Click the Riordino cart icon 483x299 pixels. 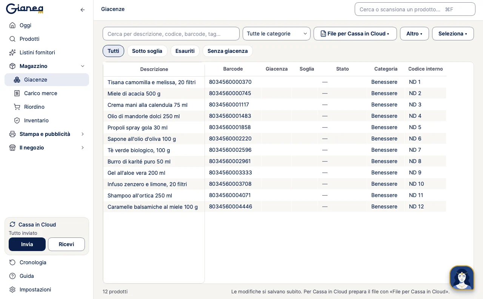click(17, 107)
